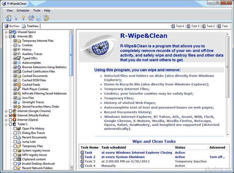
Task: Click the checklist document toolbar icon
Action: 38,18
